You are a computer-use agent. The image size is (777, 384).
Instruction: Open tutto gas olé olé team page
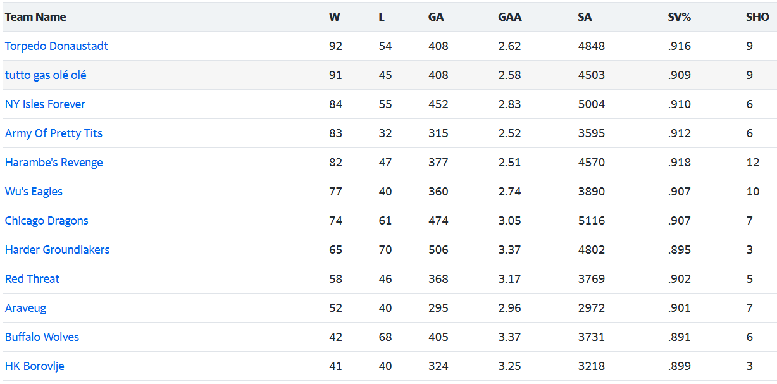[46, 75]
